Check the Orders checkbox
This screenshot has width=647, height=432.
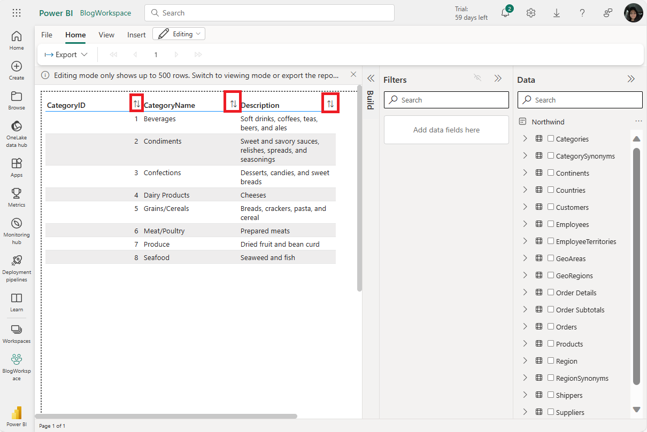click(x=551, y=326)
